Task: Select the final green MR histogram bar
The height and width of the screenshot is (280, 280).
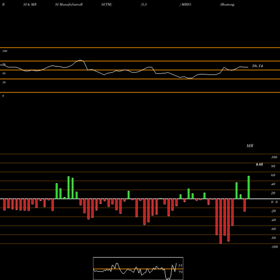Action: tap(249, 187)
